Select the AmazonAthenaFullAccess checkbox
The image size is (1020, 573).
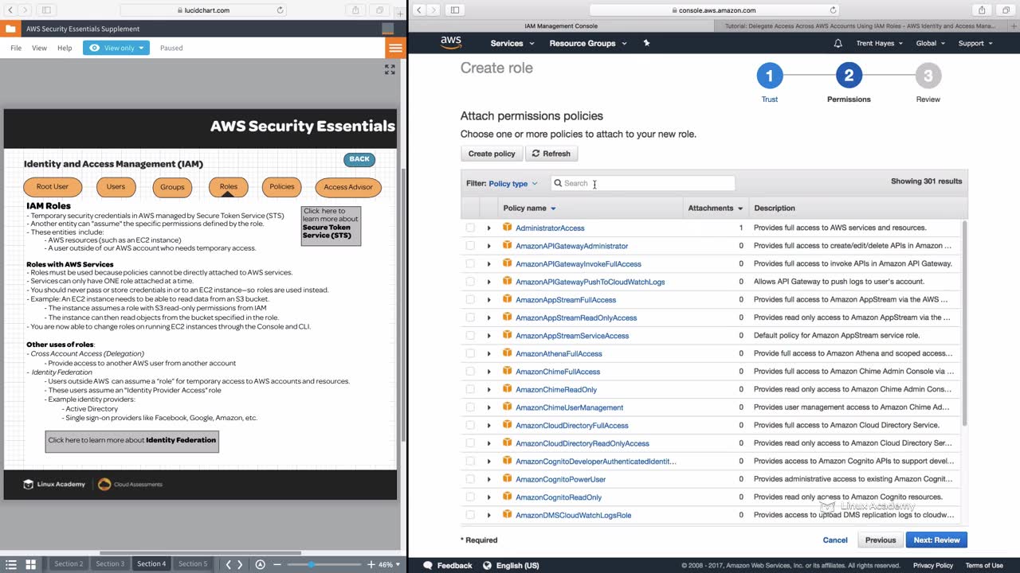click(470, 353)
